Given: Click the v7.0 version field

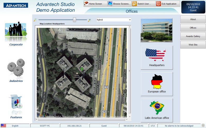Looking at the screenshot, I should (x=152, y=126).
